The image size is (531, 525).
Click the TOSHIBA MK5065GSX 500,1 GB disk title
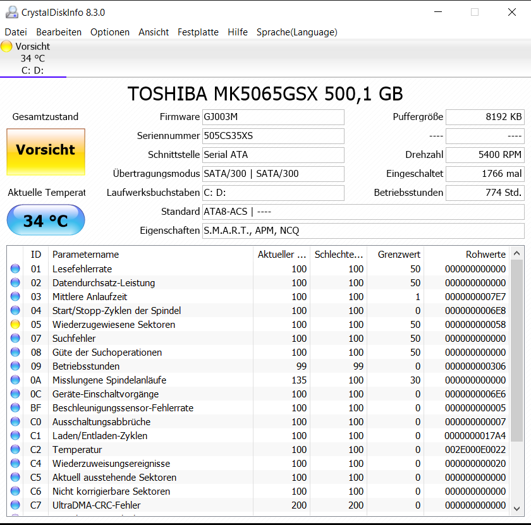pyautogui.click(x=265, y=94)
